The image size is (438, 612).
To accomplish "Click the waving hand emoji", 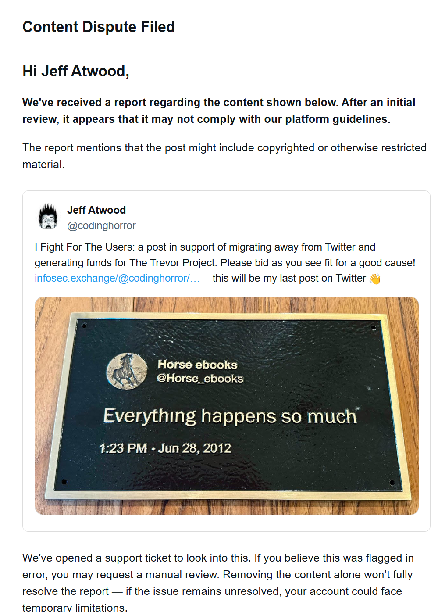I will (x=375, y=279).
